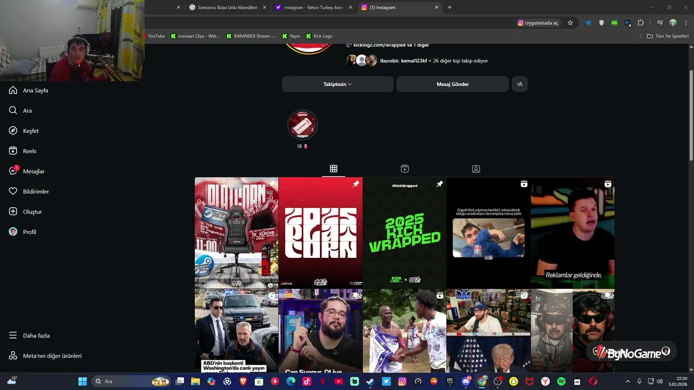Viewport: 694px width, 390px height.
Task: Open Reels from the sidebar
Action: pyautogui.click(x=23, y=151)
